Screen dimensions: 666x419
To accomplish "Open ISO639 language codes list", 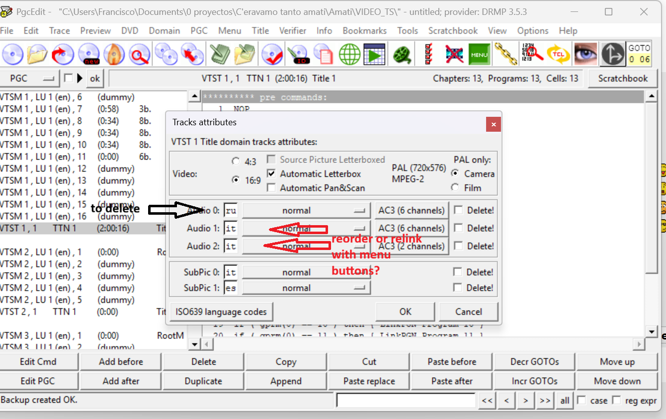I will [221, 312].
